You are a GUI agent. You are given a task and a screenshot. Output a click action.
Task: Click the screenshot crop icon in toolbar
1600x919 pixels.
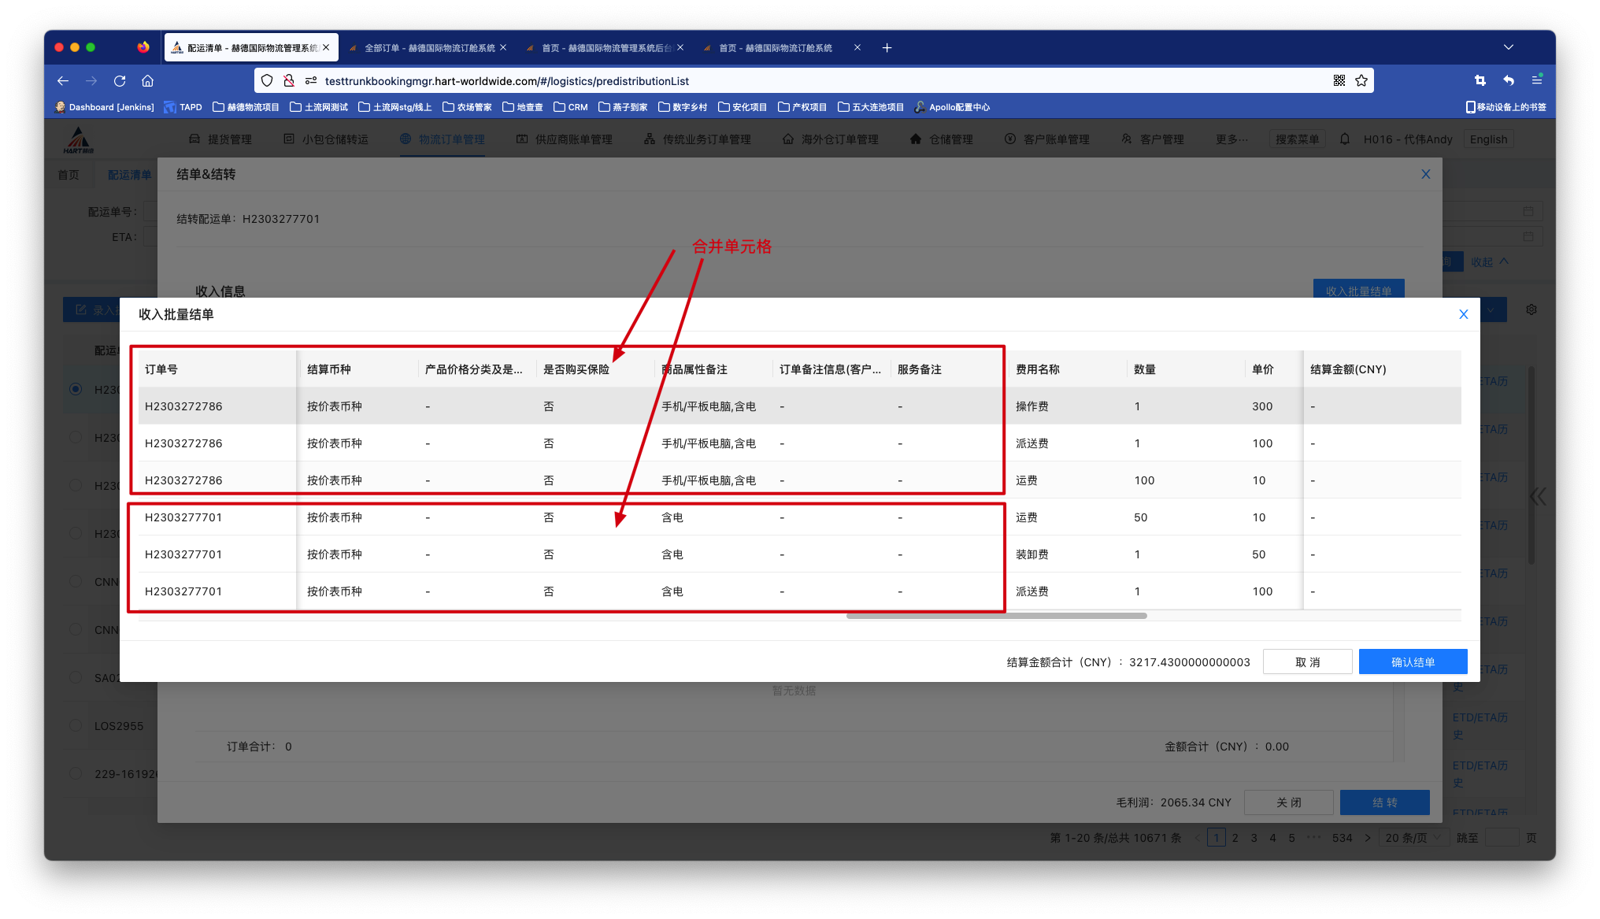(x=1480, y=80)
